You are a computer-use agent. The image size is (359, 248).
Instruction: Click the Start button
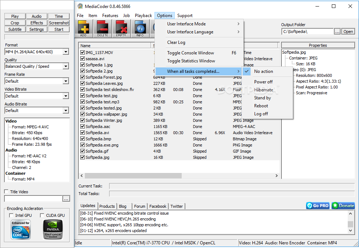tap(59, 29)
